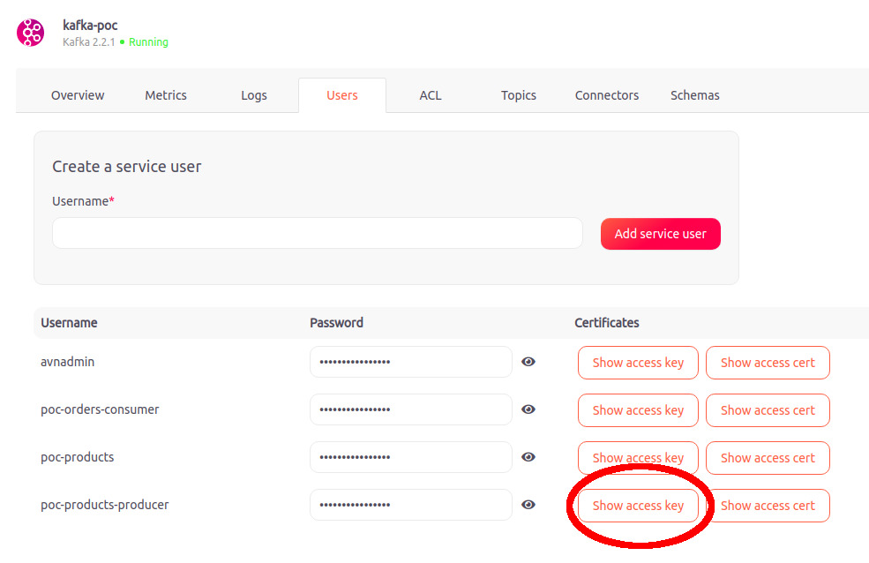Image resolution: width=869 pixels, height=563 pixels.
Task: Show access cert for poc-products
Action: coord(768,458)
